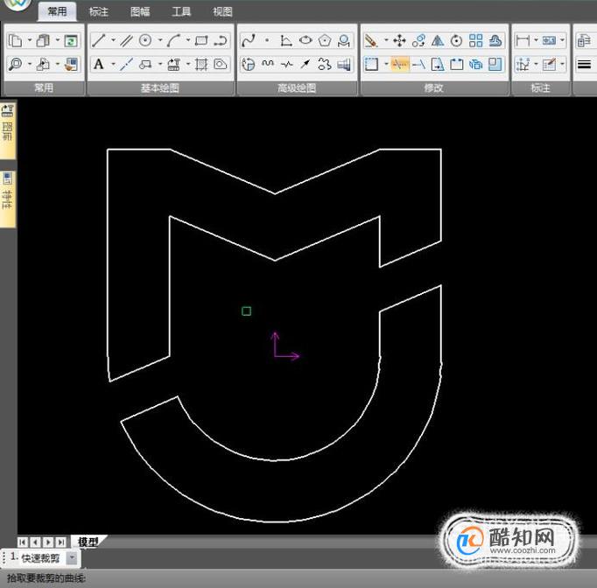Viewport: 597px width, 588px height.
Task: Select the Move (pan arrows) tool
Action: point(399,40)
